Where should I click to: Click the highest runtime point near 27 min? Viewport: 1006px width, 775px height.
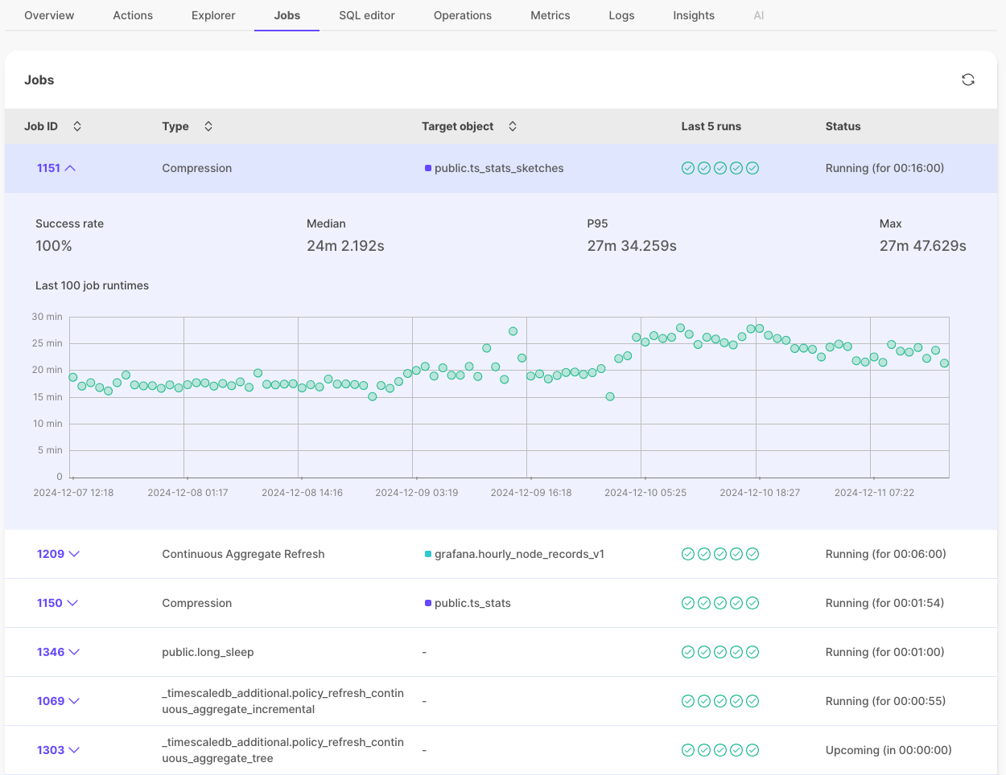pyautogui.click(x=681, y=328)
